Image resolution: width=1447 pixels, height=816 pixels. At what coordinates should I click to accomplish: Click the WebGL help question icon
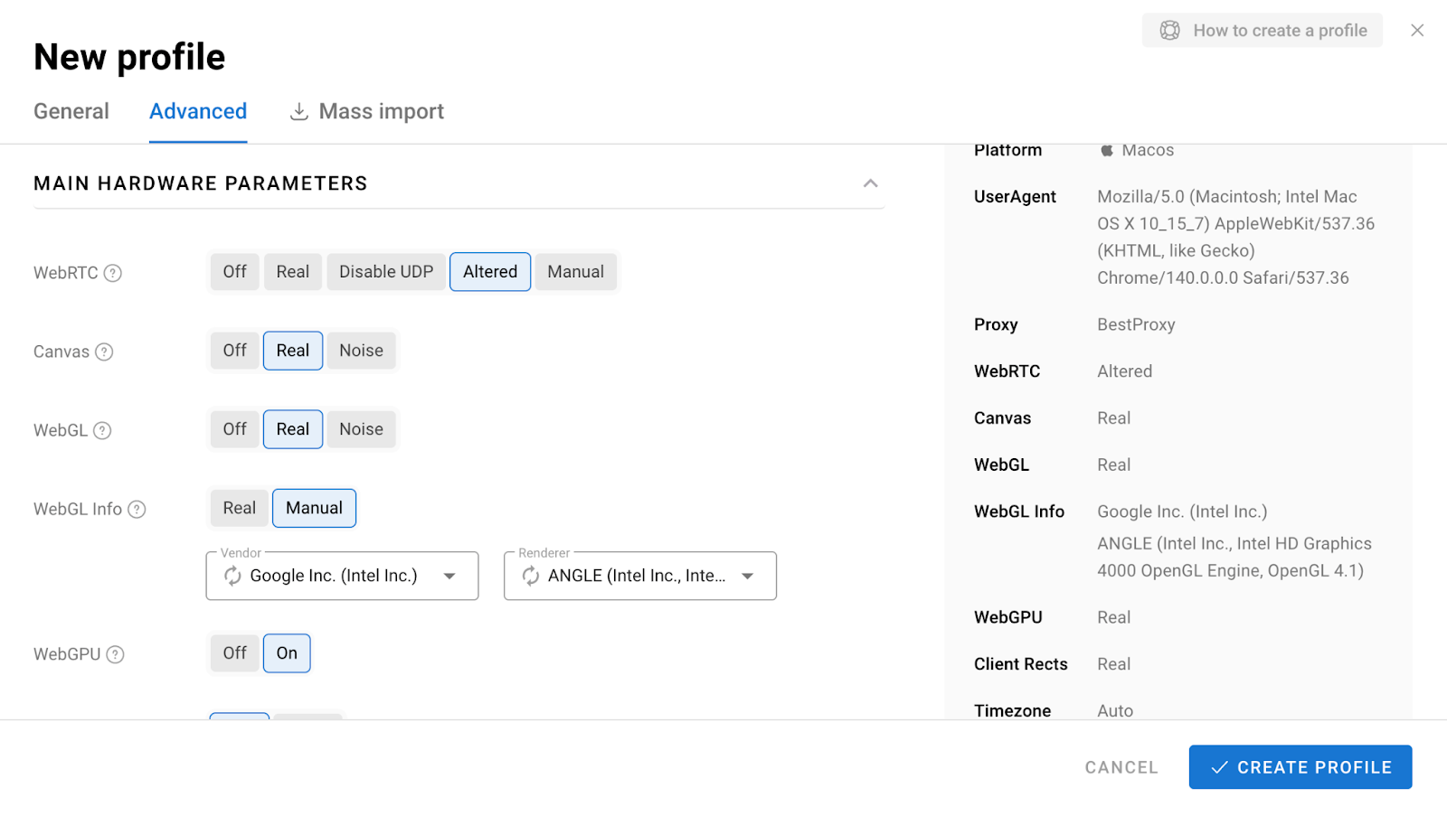103,430
